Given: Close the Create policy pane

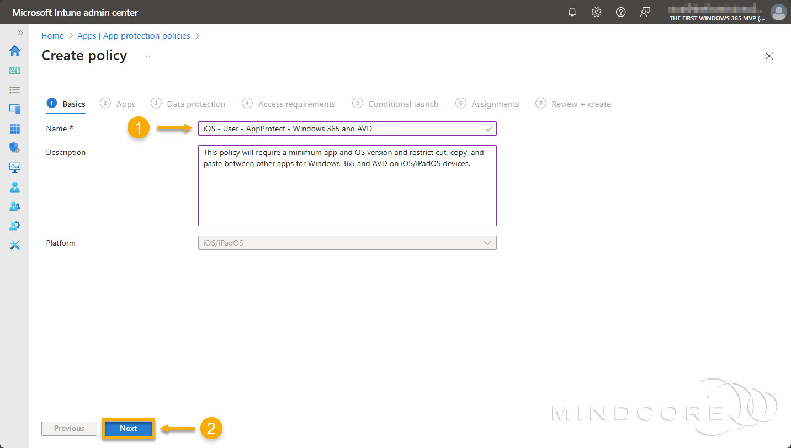Looking at the screenshot, I should coord(769,56).
